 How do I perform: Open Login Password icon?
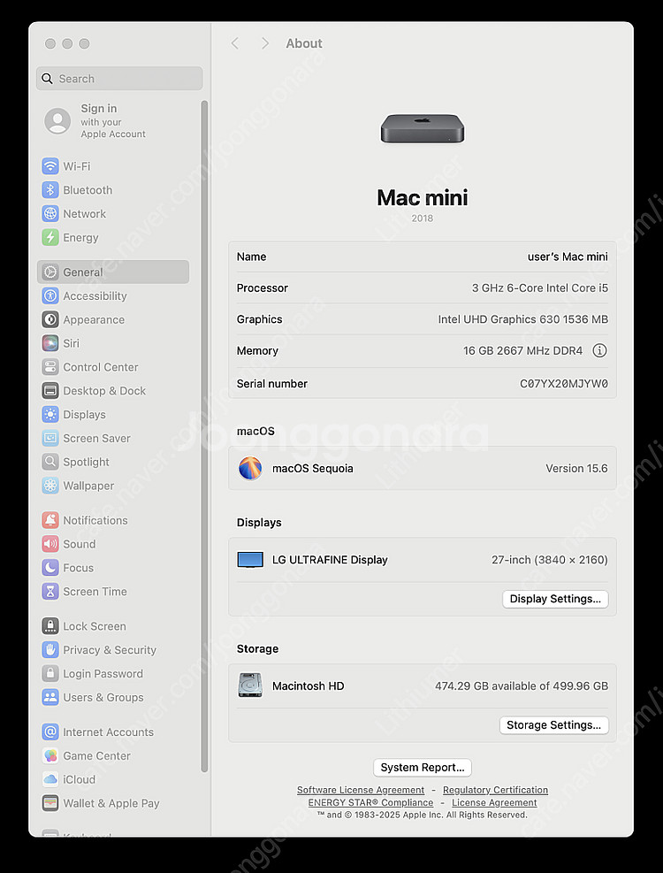point(50,674)
